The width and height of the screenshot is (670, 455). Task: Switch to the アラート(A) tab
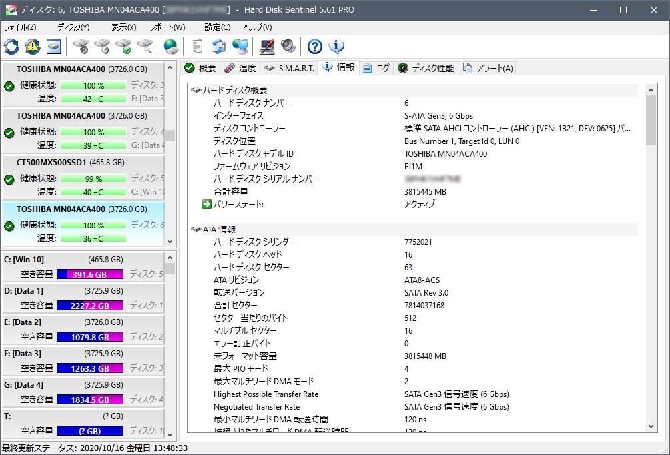pos(488,69)
